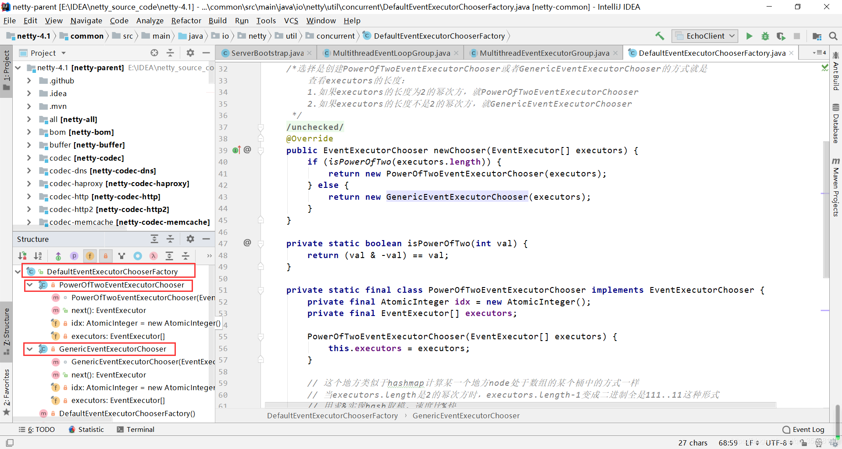Open the Structure panel settings gear
The width and height of the screenshot is (842, 449).
click(x=190, y=239)
